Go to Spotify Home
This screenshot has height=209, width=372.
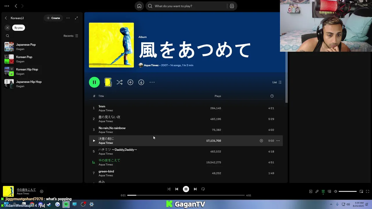point(139,6)
